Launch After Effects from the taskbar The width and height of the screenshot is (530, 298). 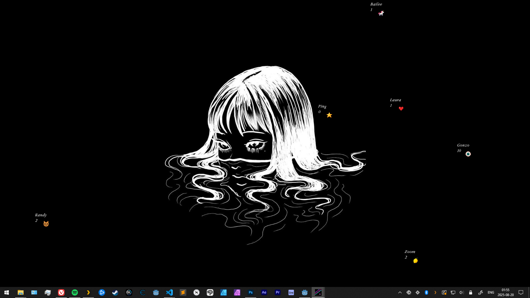point(264,292)
